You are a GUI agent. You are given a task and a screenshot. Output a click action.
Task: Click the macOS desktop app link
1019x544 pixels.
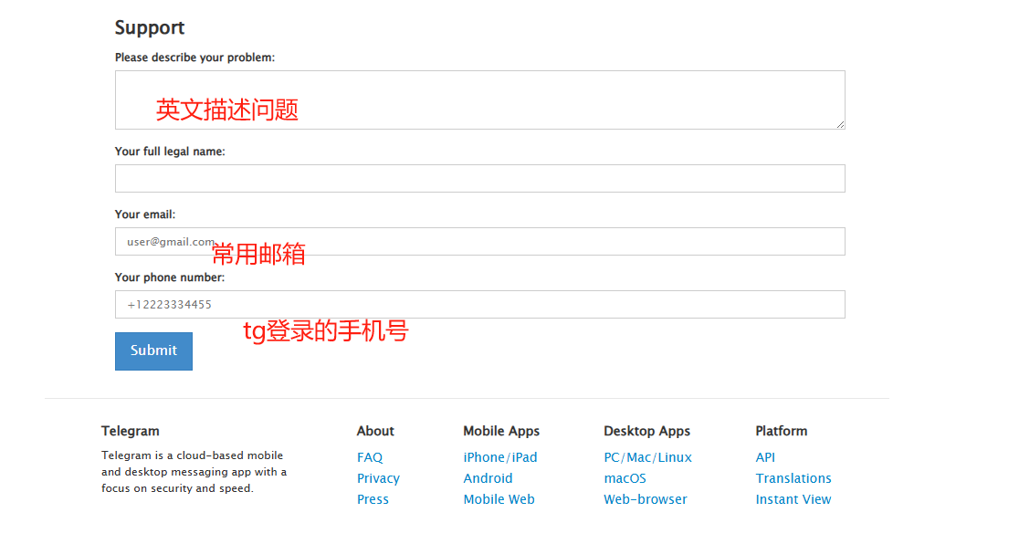point(625,478)
